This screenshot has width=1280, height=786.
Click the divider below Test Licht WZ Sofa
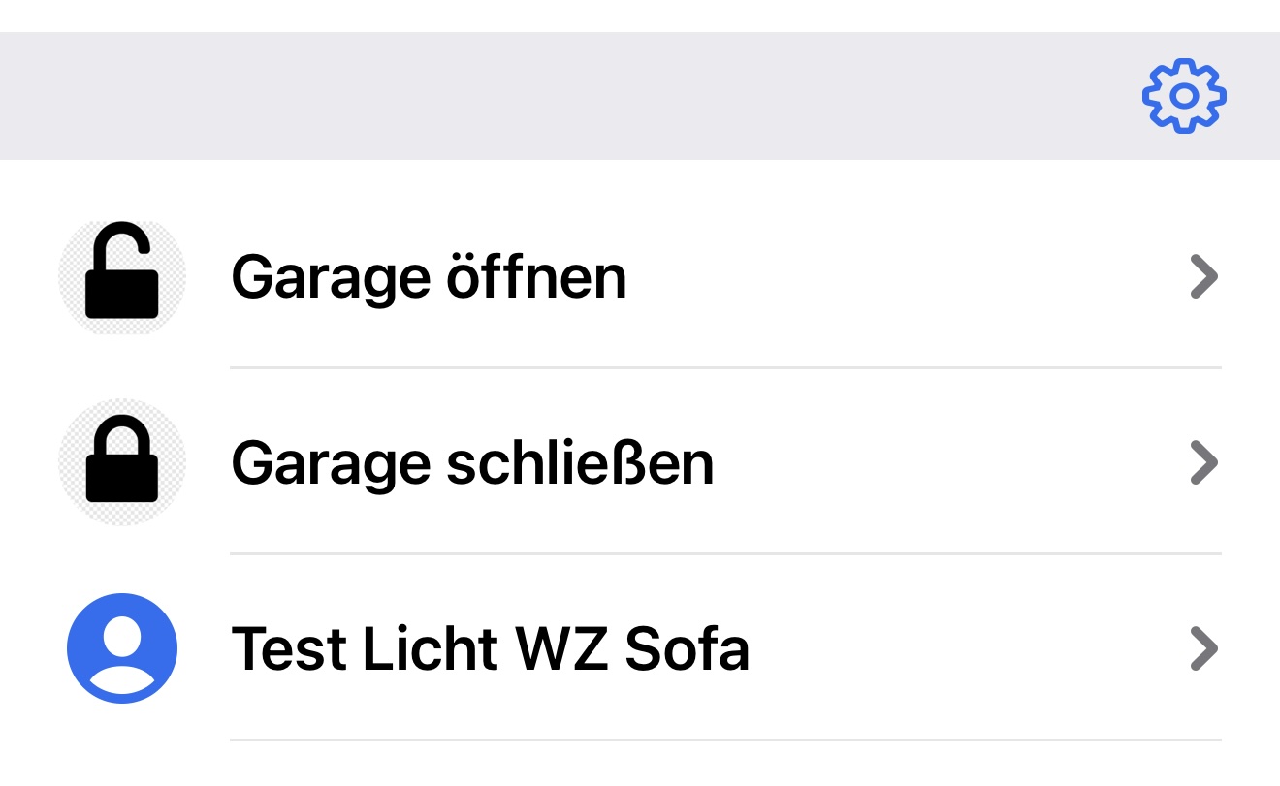click(725, 740)
